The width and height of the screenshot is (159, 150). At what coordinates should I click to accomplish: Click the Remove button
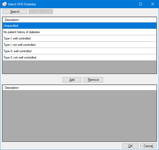[93, 80]
